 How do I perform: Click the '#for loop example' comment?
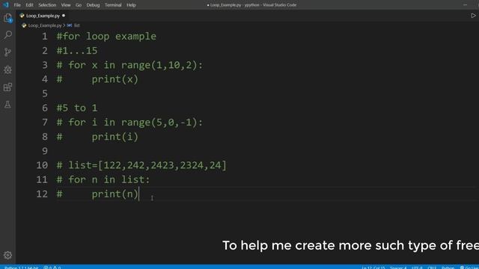[x=106, y=37]
